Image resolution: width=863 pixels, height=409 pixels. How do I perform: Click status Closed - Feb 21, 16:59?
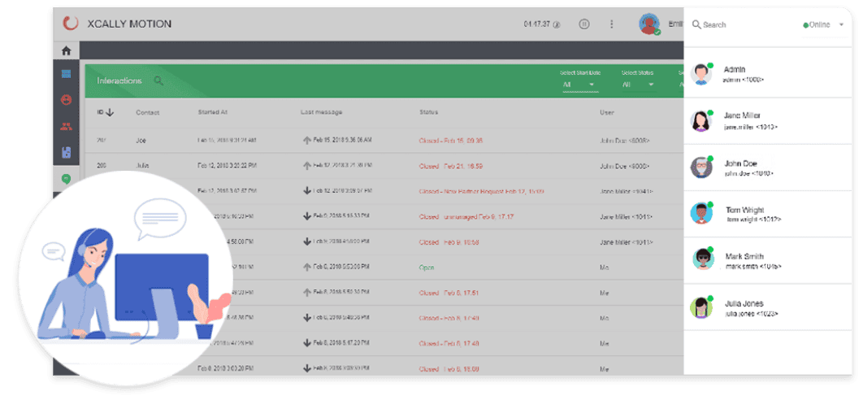pos(451,166)
